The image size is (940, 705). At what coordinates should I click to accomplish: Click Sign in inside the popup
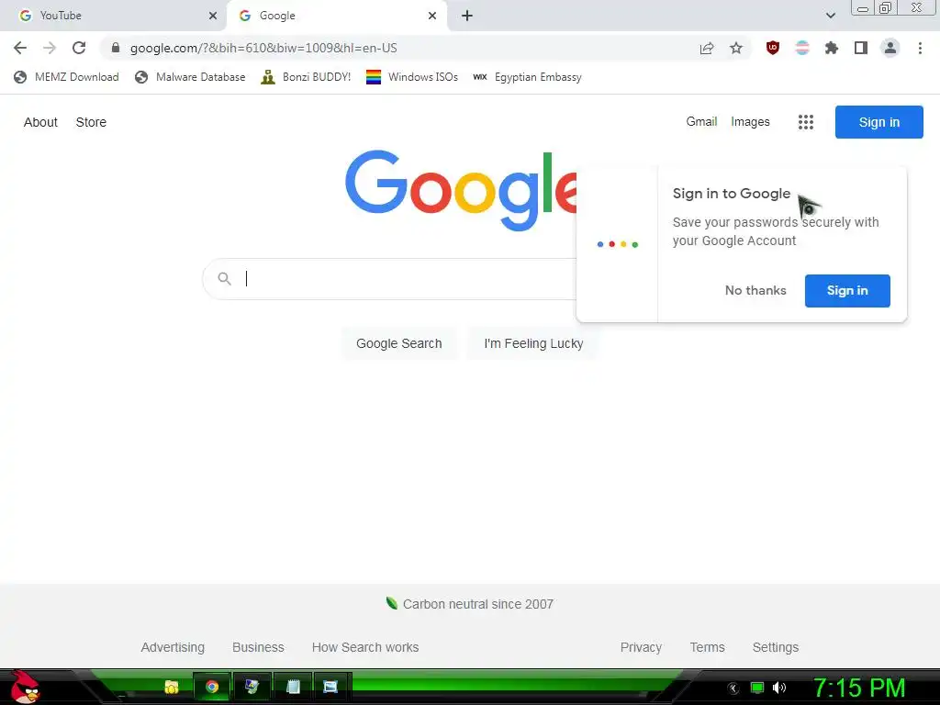[x=847, y=291]
